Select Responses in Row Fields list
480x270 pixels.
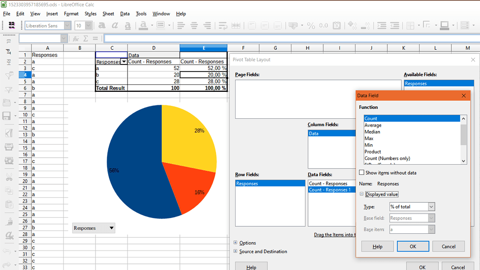270,183
